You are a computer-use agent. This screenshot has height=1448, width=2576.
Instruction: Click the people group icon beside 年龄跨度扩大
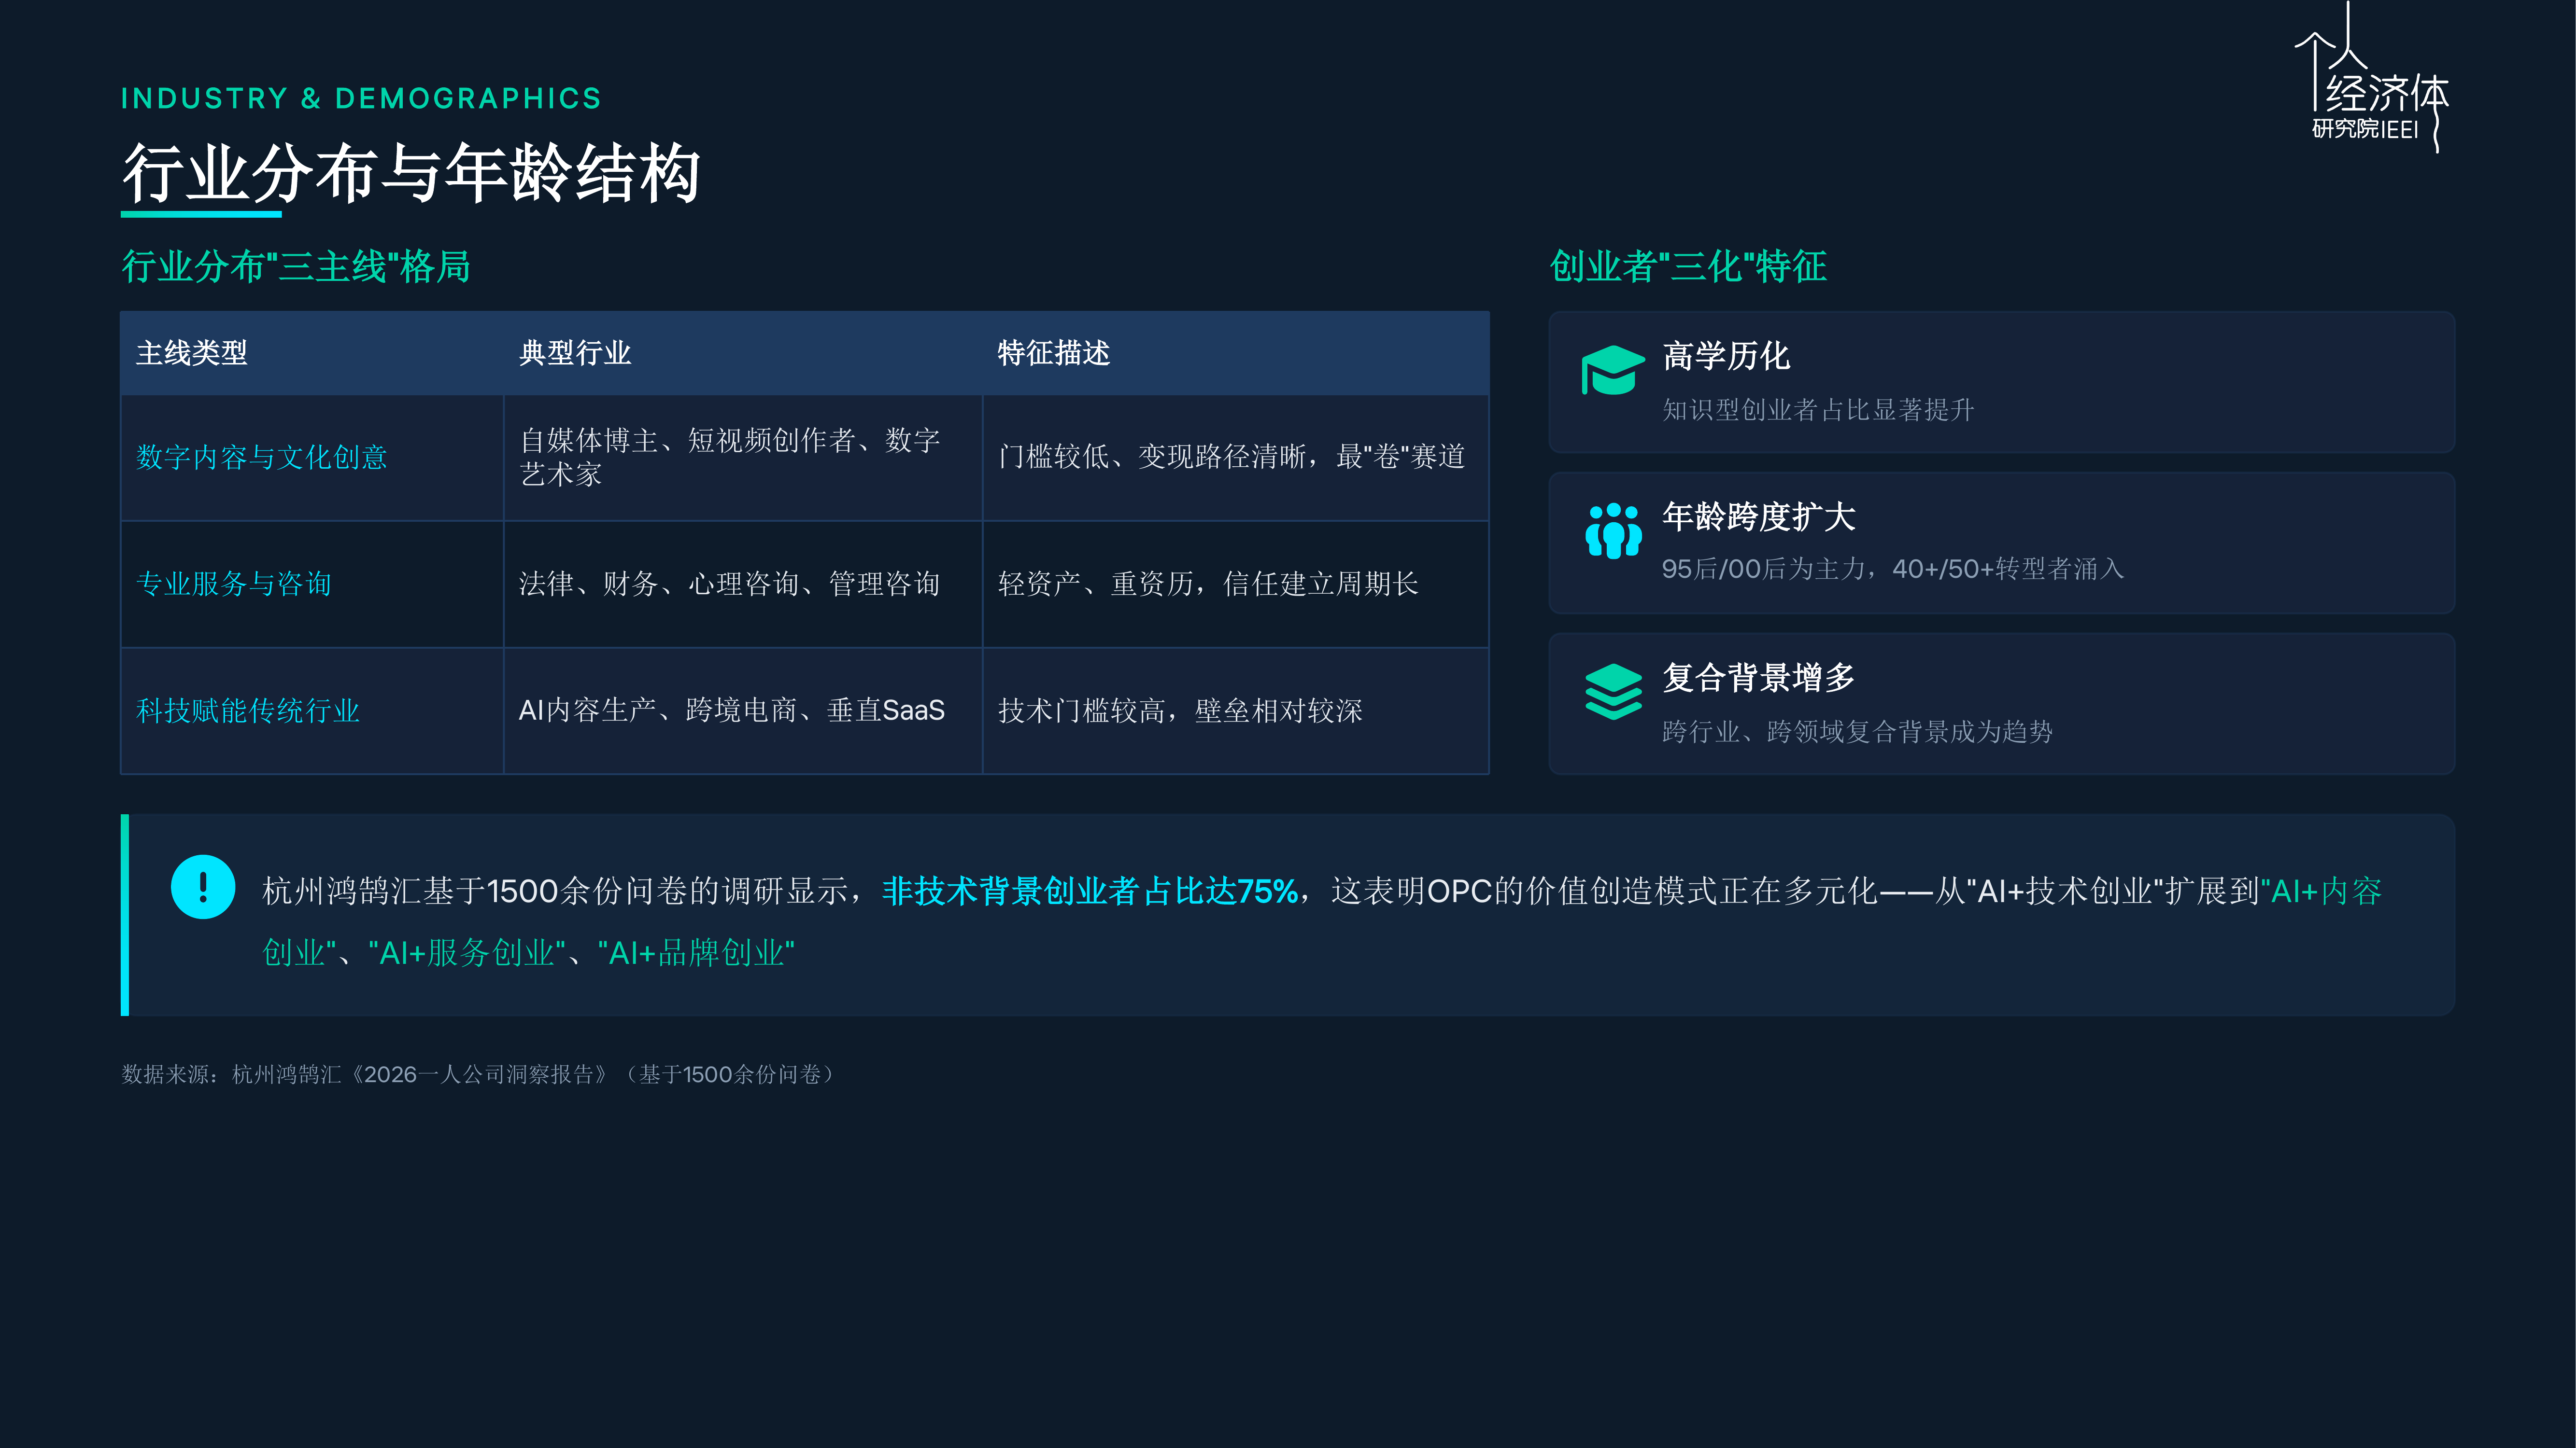[1613, 530]
